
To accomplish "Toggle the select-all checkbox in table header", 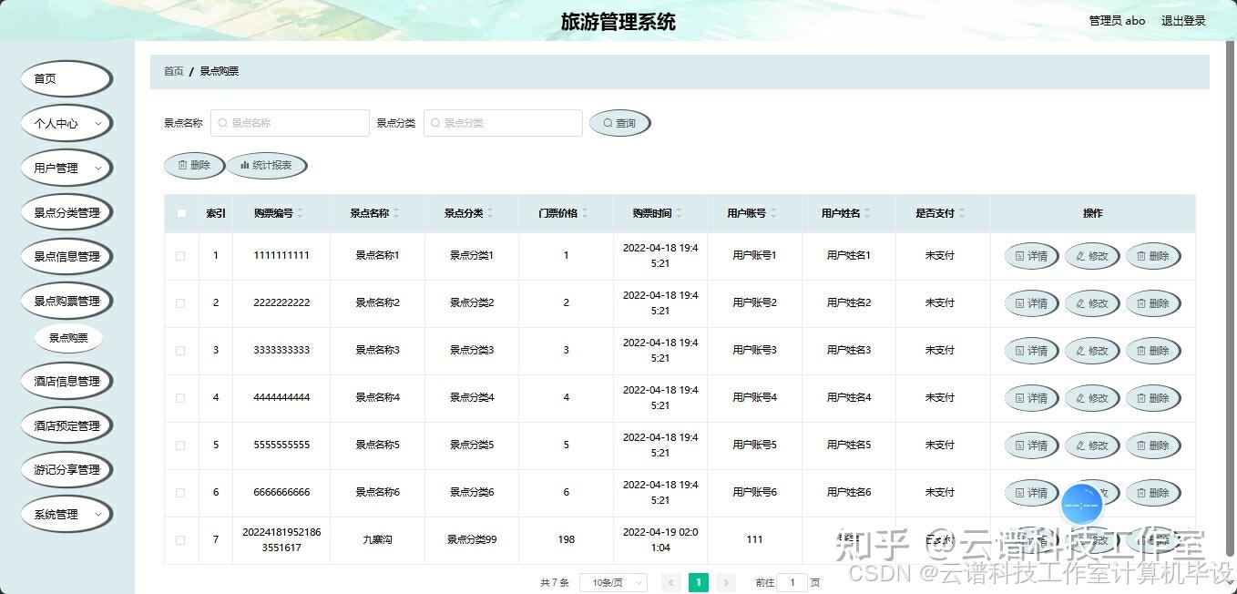I will [180, 212].
